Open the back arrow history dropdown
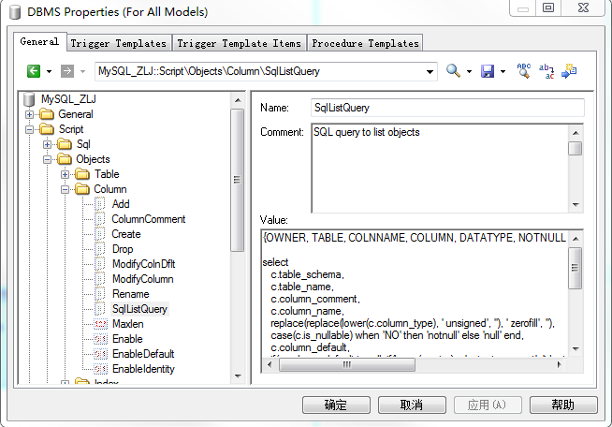This screenshot has height=427, width=612. (50, 71)
